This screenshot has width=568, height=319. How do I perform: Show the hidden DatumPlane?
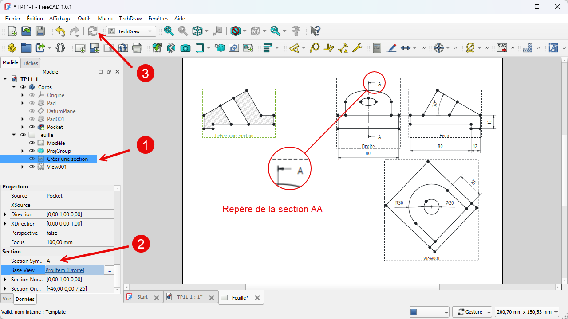click(32, 111)
